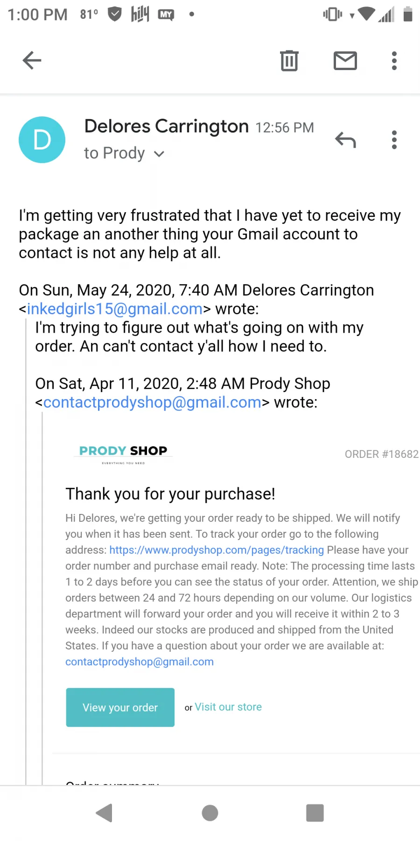Viewport: 420px width, 841px height.
Task: Open the inkedgirls15@gmail.com address link
Action: point(115,309)
